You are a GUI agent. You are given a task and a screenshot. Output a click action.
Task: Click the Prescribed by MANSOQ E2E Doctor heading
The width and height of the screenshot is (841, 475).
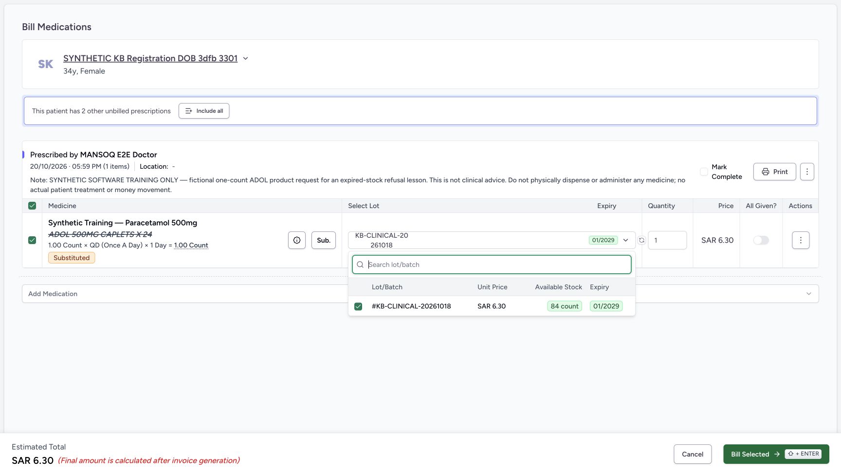(x=93, y=155)
